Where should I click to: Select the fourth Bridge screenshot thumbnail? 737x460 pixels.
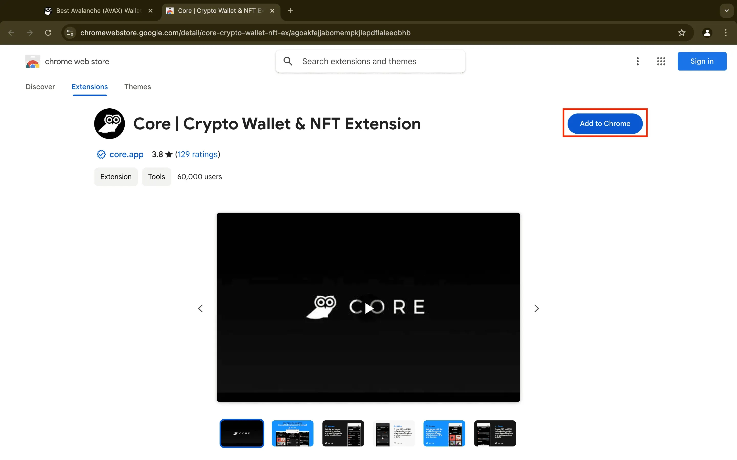click(x=394, y=433)
